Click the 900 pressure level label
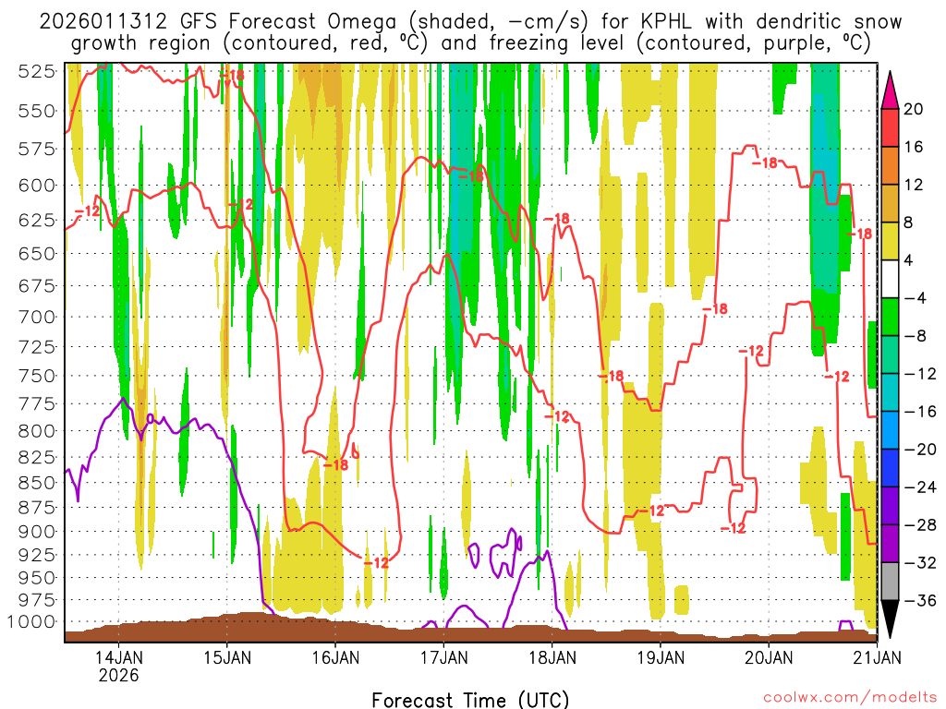The width and height of the screenshot is (946, 709). pos(37,532)
